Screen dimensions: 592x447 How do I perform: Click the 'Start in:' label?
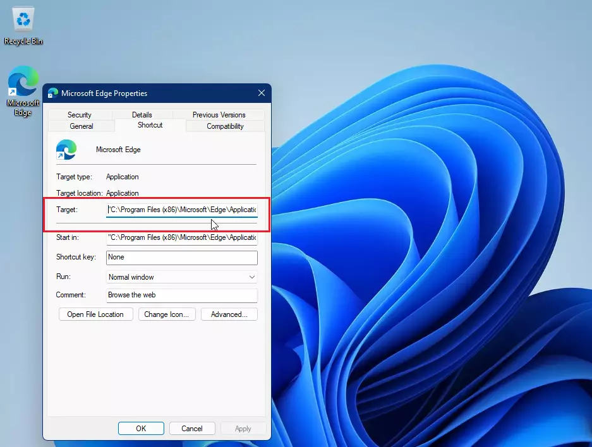(68, 237)
